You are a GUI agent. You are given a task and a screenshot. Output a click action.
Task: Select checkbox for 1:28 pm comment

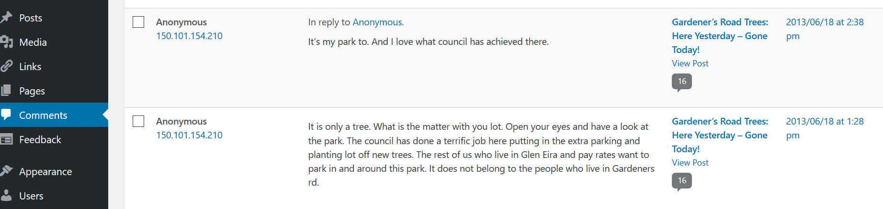(138, 121)
